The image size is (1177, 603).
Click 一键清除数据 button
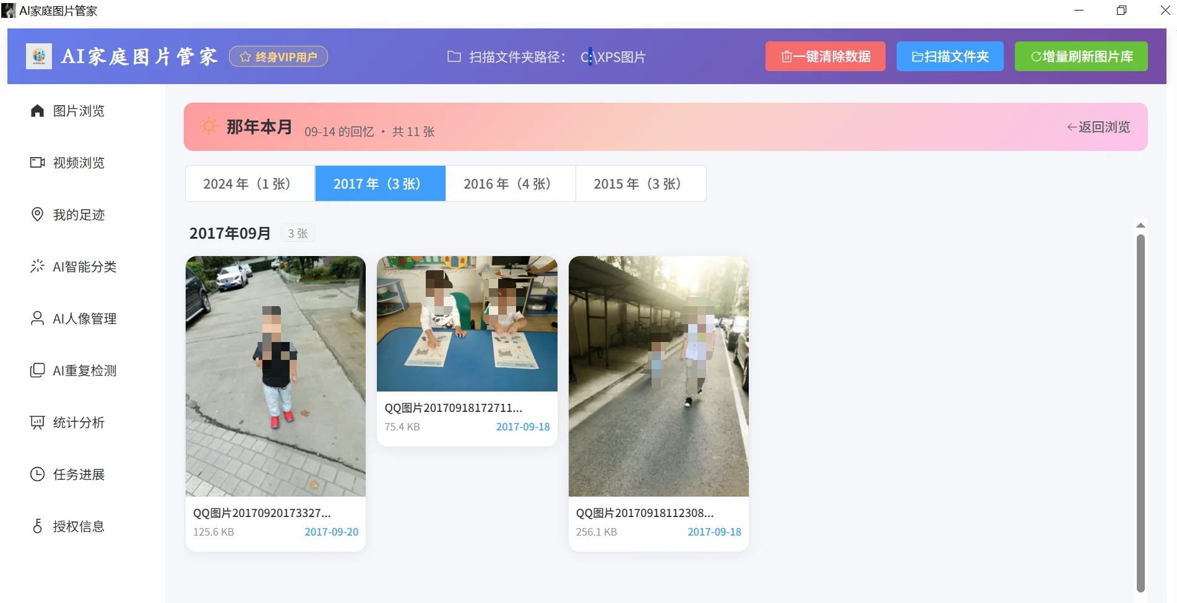click(x=826, y=56)
